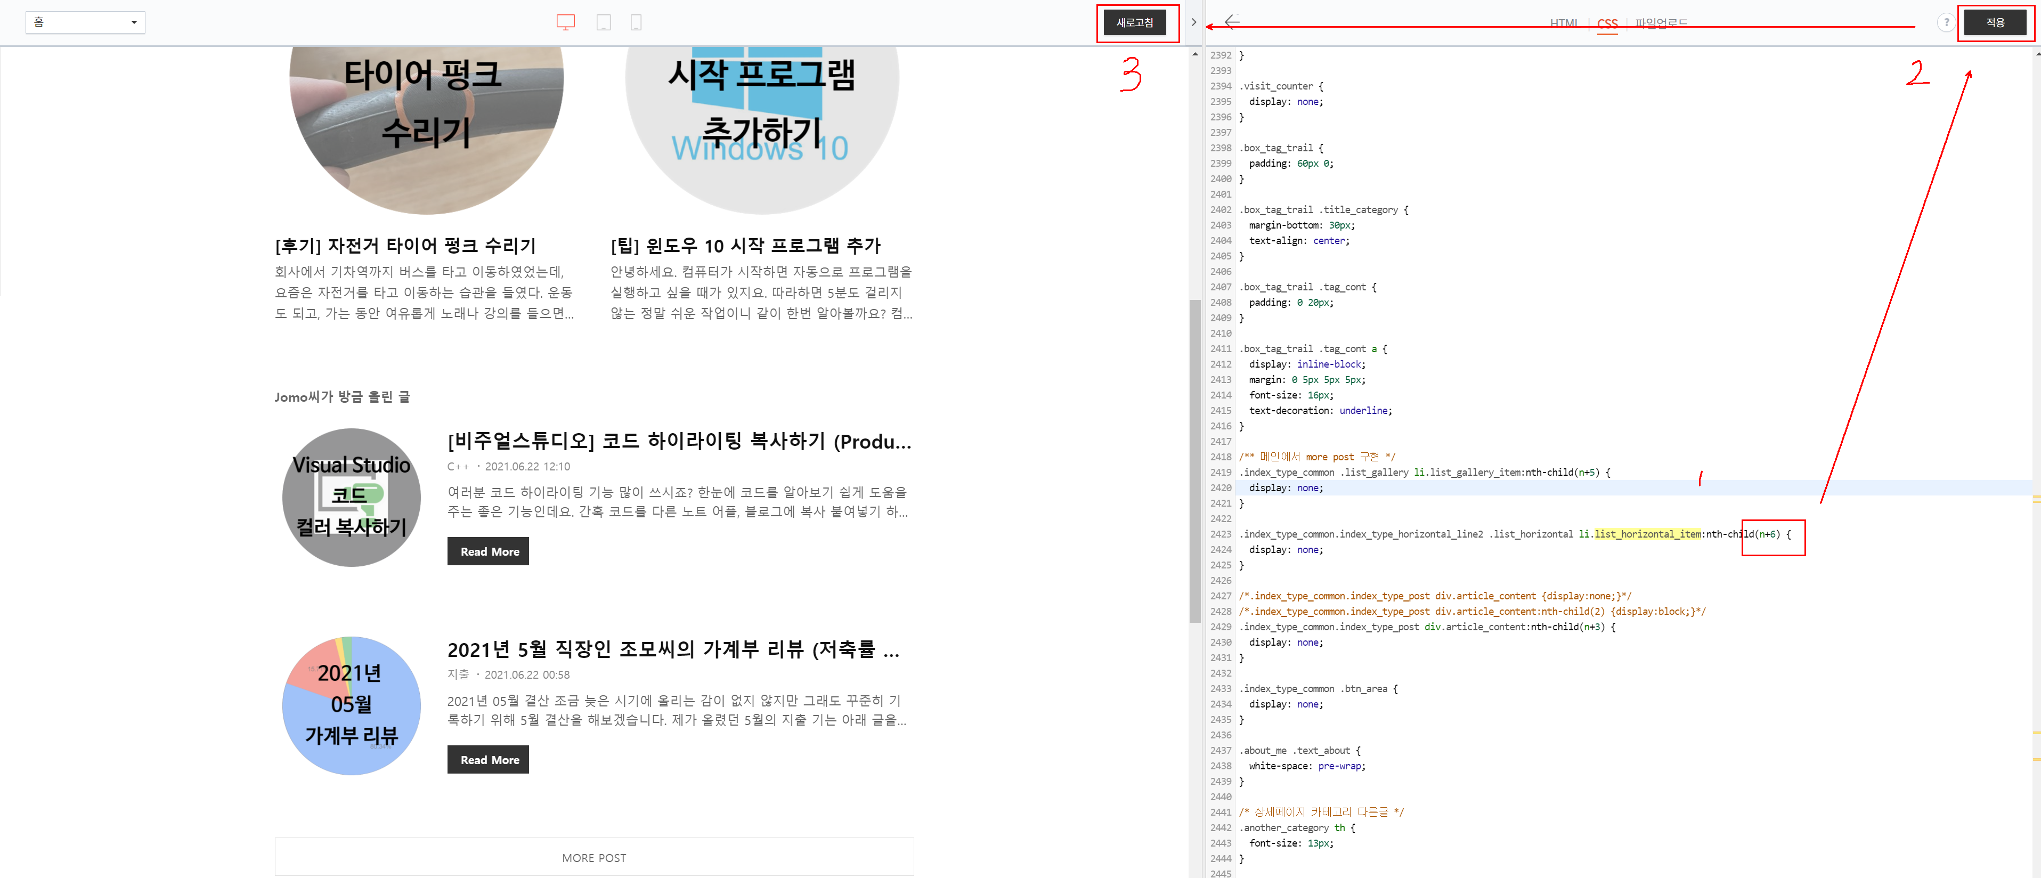2041x878 pixels.
Task: Open the 홈 page dropdown
Action: coord(86,22)
